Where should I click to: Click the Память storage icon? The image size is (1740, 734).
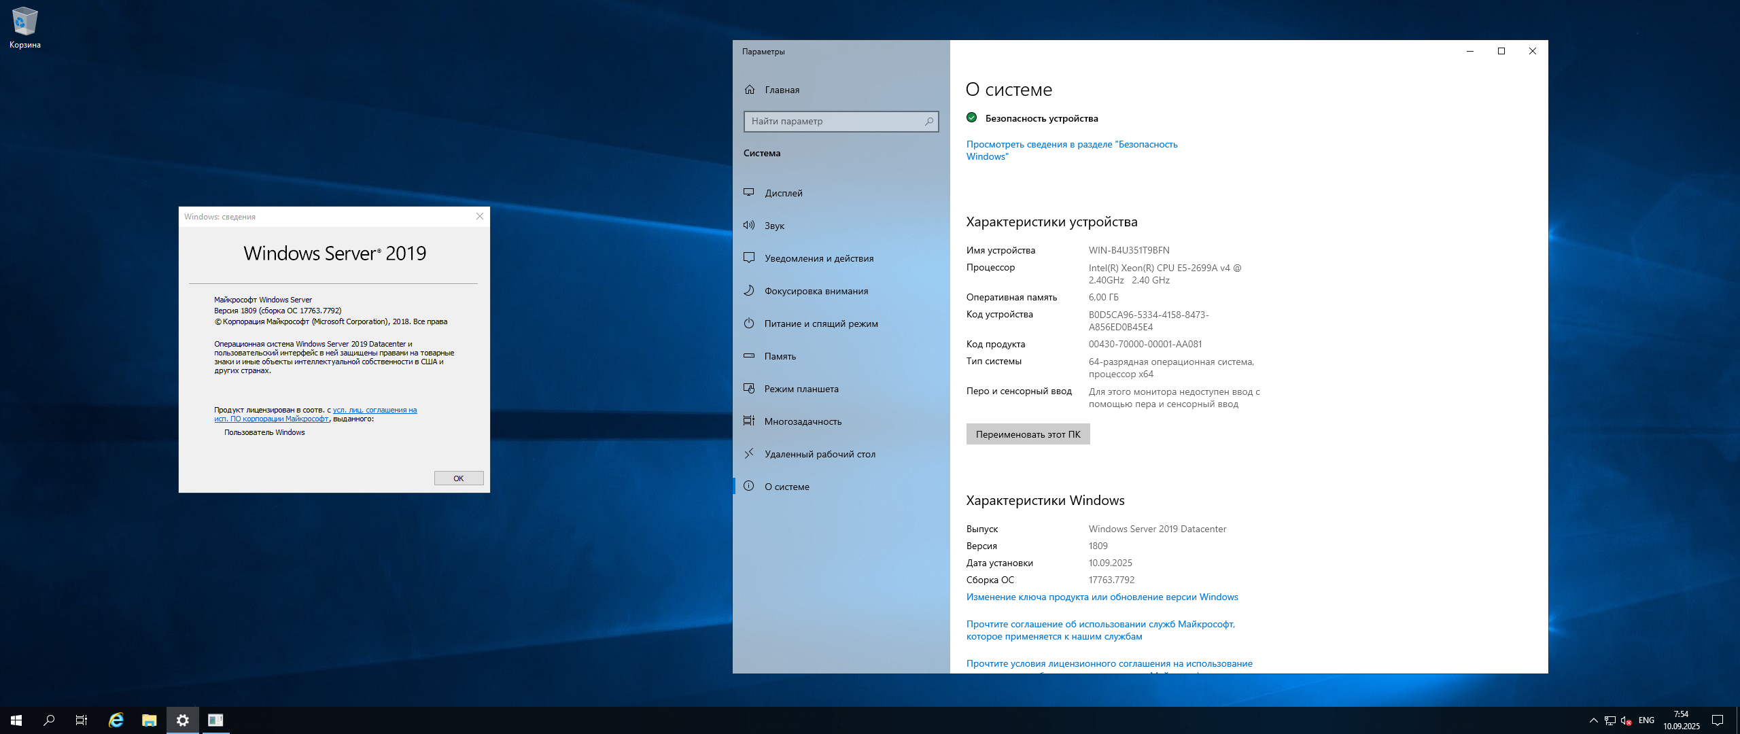(749, 356)
